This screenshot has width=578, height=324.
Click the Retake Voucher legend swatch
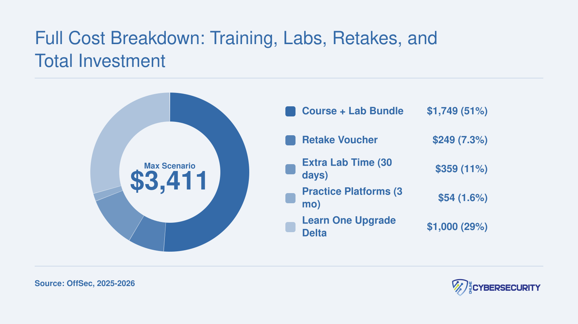coord(290,140)
